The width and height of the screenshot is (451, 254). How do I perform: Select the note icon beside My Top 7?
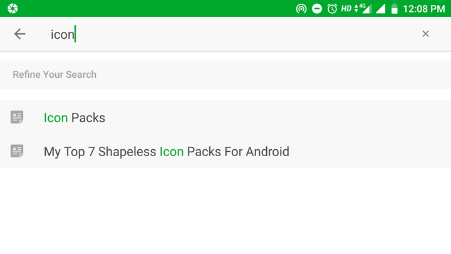(17, 151)
